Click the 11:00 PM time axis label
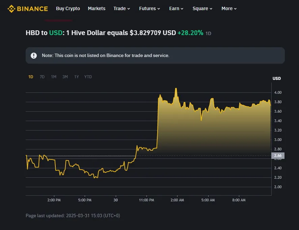Image resolution: width=299 pixels, height=230 pixels. pos(146,200)
